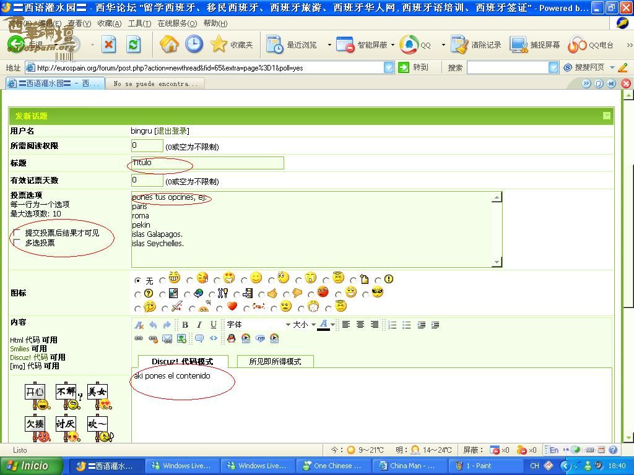Switch to 所见即所得模式 editor tab
Screen dimensions: 634x475
pyautogui.click(x=275, y=362)
